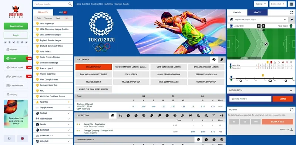Click the Booking Number input field
296x145 pixels.
[x=250, y=99]
